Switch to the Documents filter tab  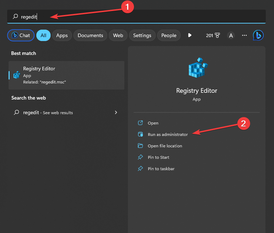91,35
